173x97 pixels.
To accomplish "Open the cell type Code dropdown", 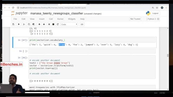I will click(69, 24).
